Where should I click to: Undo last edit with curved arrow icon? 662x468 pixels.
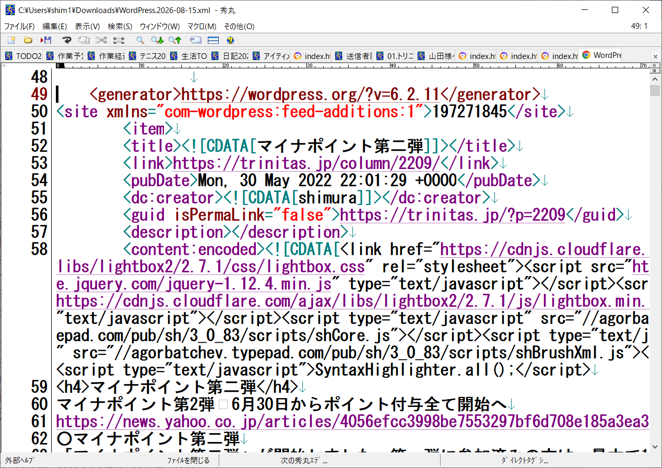tap(67, 40)
